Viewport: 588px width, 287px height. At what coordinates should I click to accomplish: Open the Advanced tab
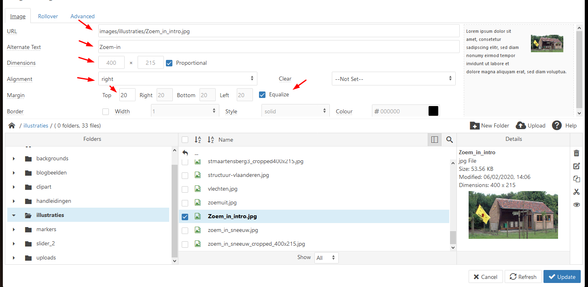coord(83,16)
